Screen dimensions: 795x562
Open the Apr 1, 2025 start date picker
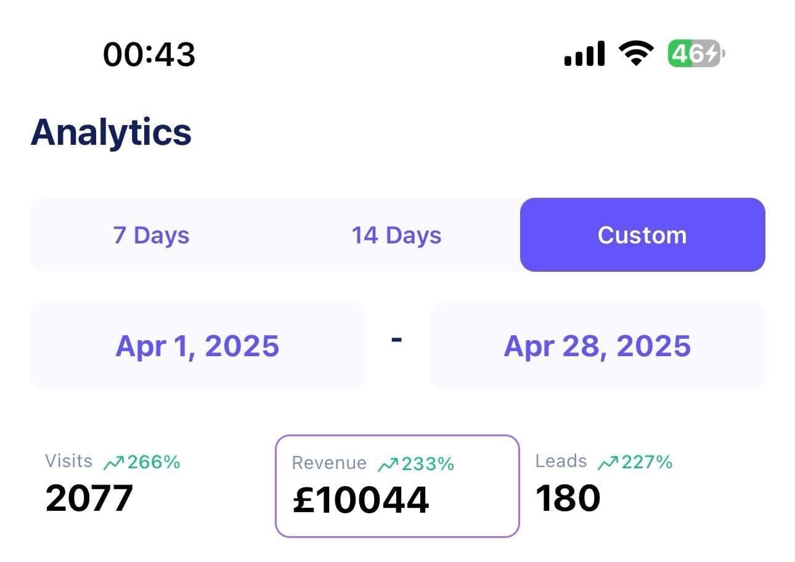click(197, 346)
